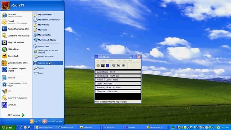Open Printers and Faxes
This screenshot has height=130, width=231.
48,57
